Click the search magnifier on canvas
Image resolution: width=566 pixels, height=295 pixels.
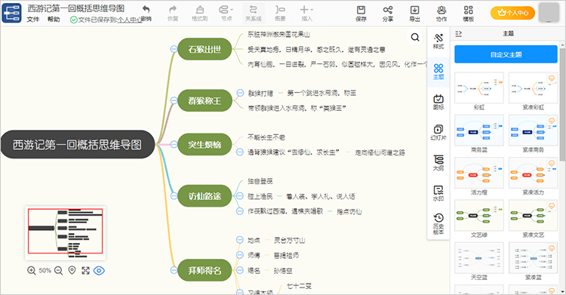tap(415, 37)
